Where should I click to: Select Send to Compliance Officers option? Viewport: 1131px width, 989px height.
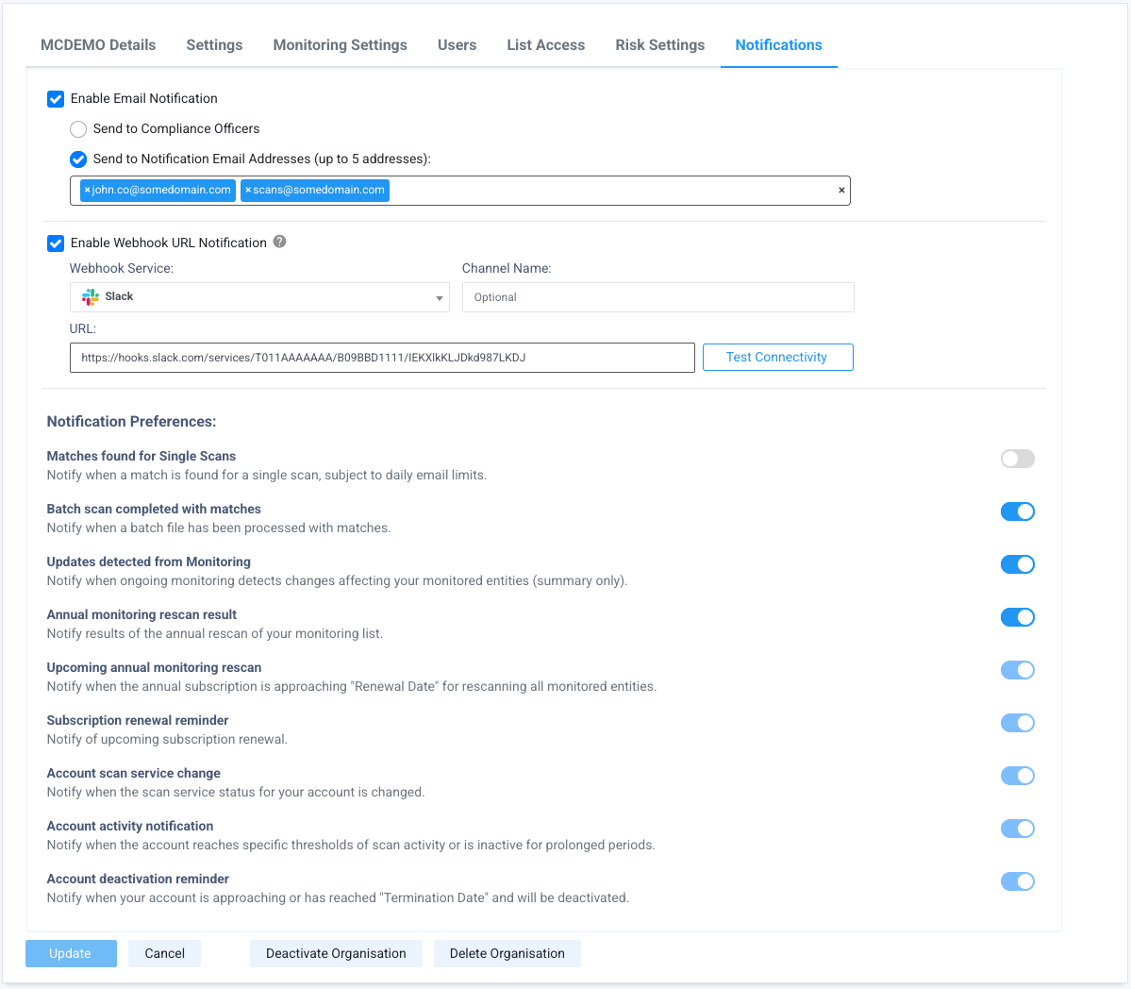click(78, 129)
